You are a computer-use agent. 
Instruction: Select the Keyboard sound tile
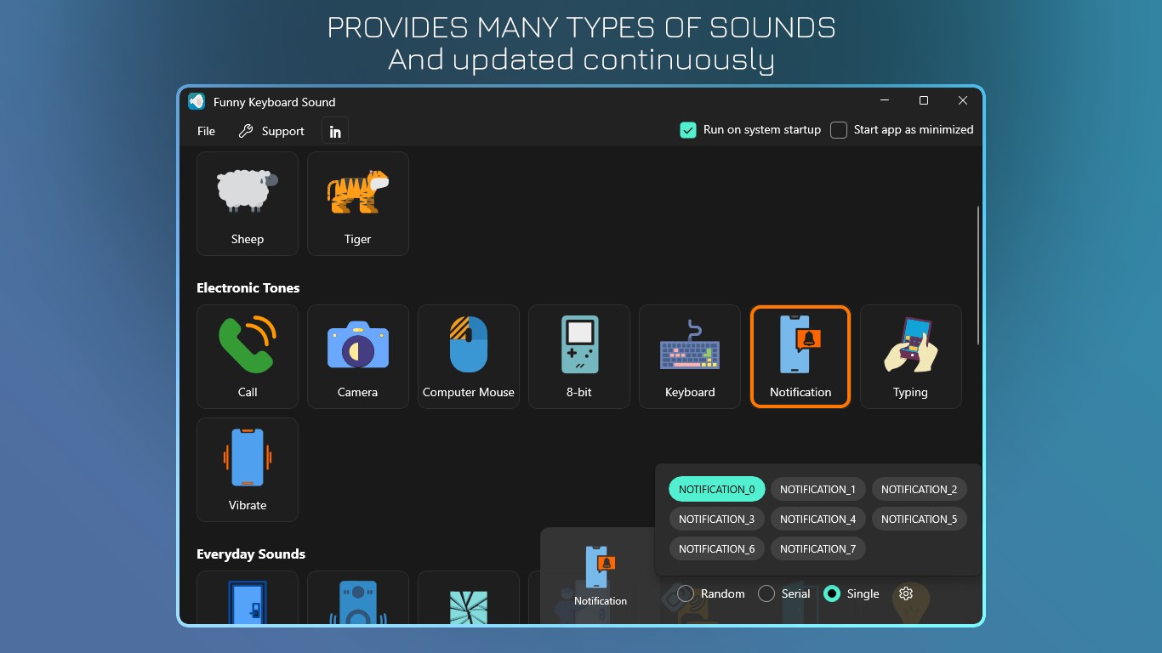(x=690, y=356)
